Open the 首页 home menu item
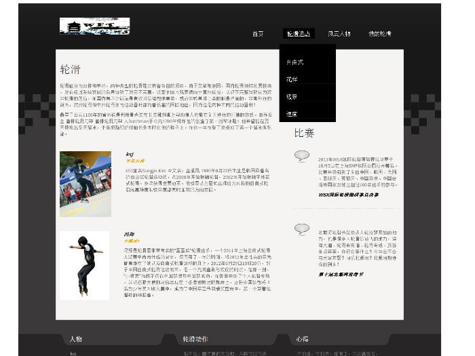 [x=258, y=34]
